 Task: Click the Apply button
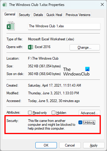tap(94, 145)
